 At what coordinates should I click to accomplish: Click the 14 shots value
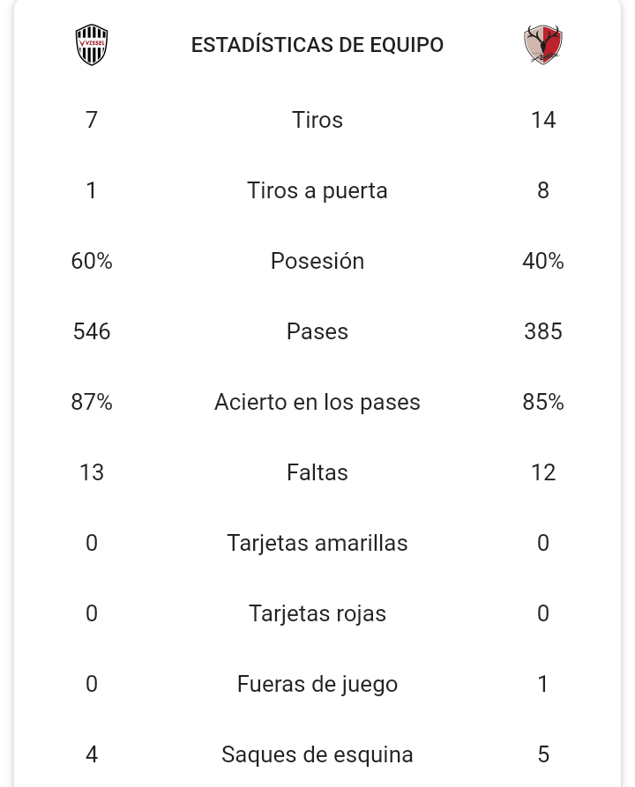(x=543, y=120)
